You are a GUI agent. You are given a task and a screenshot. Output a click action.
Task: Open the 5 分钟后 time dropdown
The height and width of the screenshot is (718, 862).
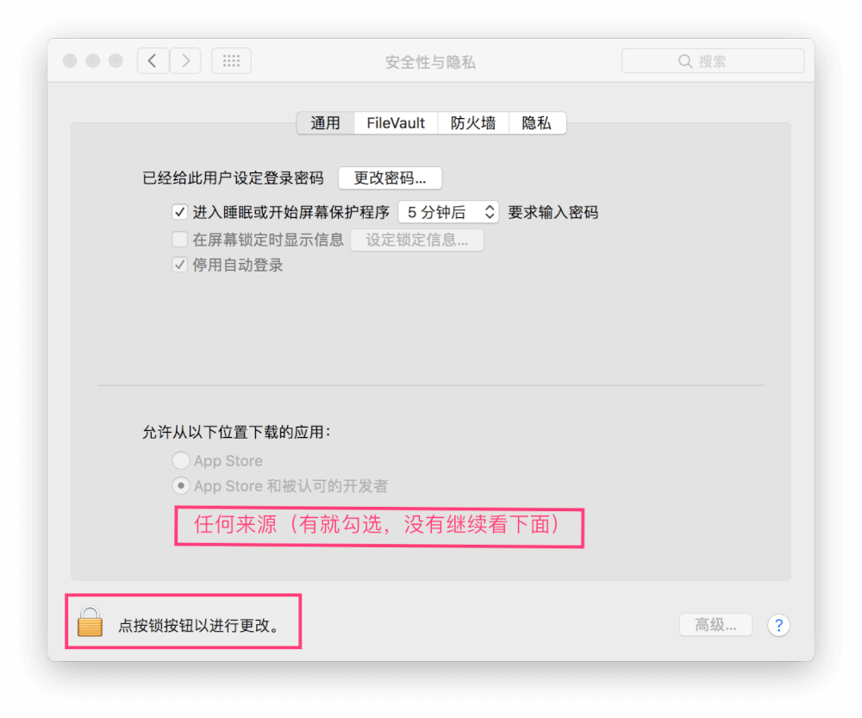point(448,212)
